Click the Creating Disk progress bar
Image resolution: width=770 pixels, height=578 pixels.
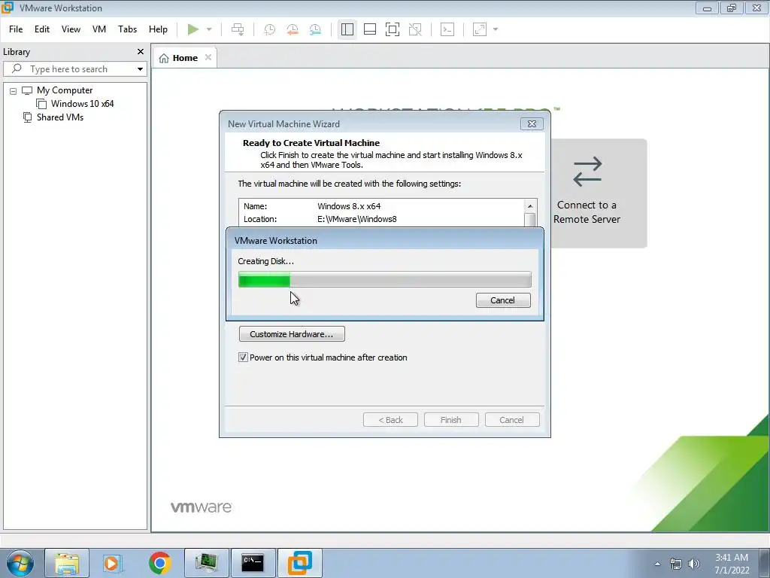pyautogui.click(x=384, y=280)
